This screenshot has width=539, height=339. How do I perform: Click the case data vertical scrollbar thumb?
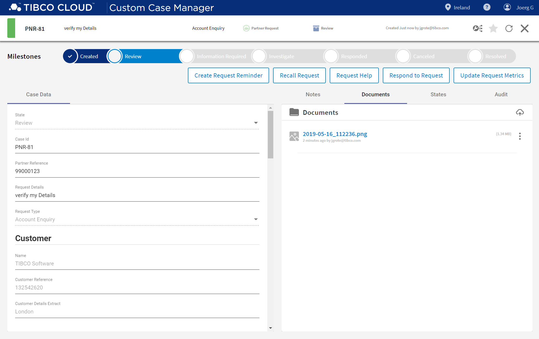pyautogui.click(x=270, y=135)
